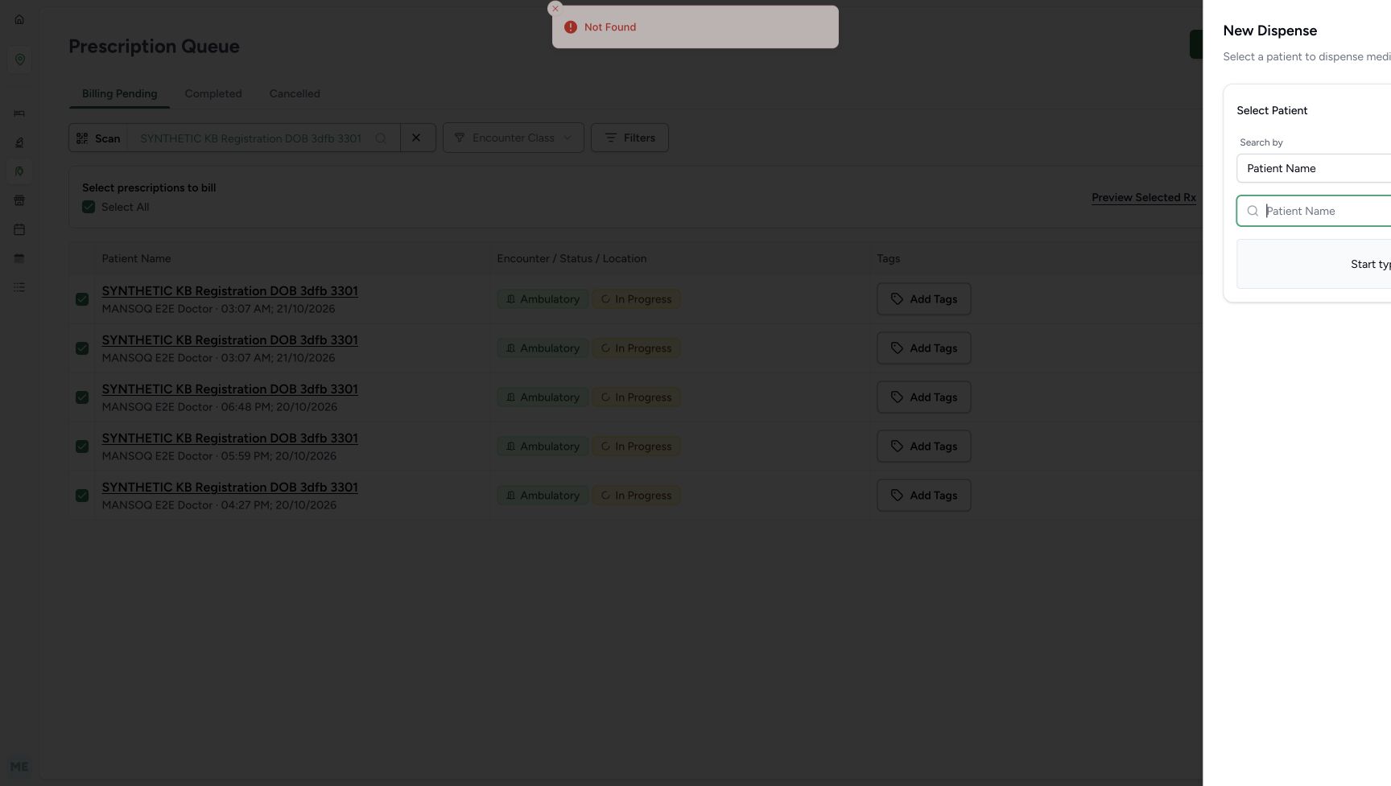Open the calendar icon in sidebar

click(x=19, y=229)
